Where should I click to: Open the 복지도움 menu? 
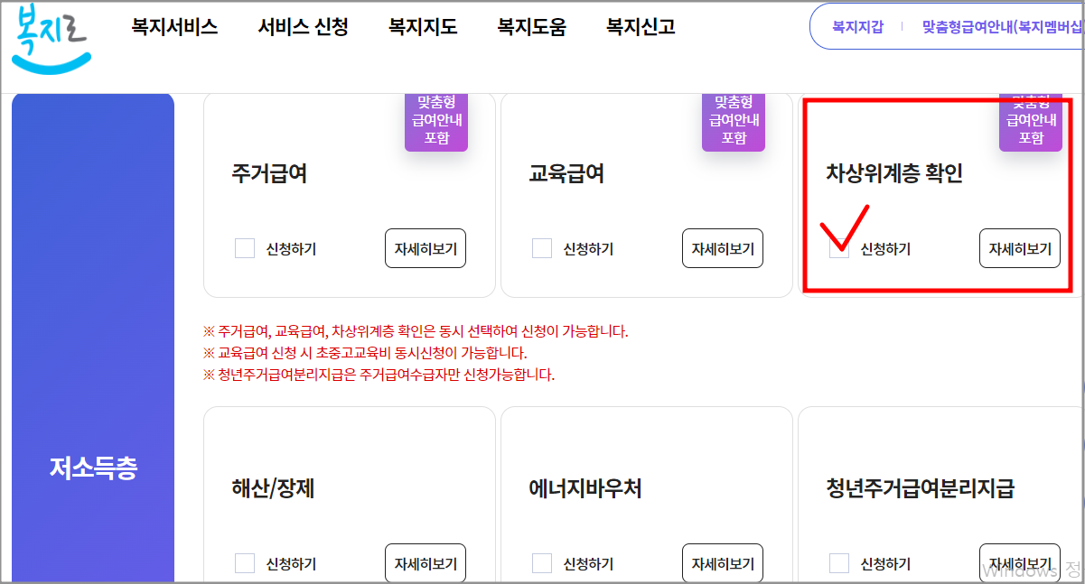530,27
